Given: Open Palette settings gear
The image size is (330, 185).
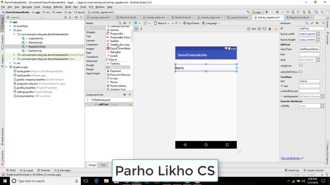Looking at the screenshot, I should 125,23.
